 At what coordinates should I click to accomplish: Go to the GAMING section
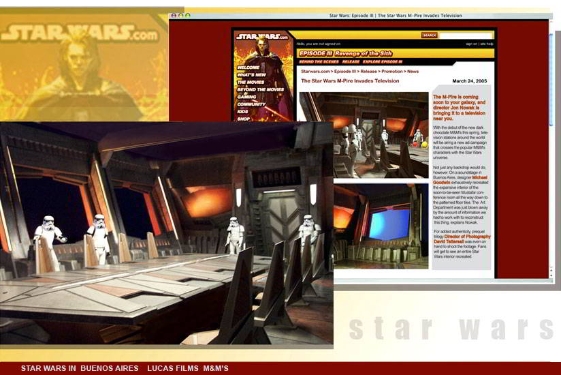[246, 97]
